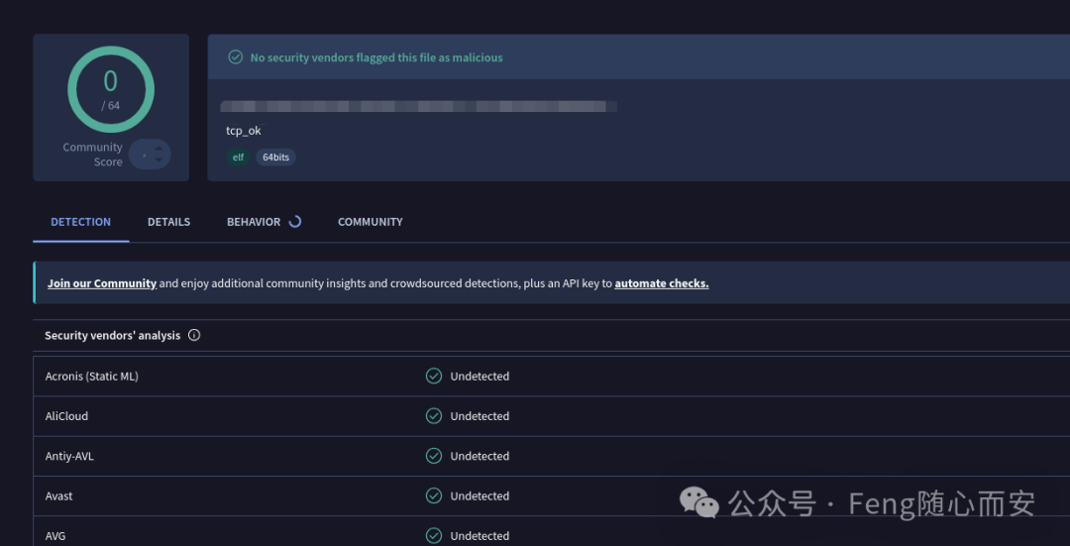This screenshot has width=1070, height=546.
Task: Click the Community Score label
Action: coord(93,155)
